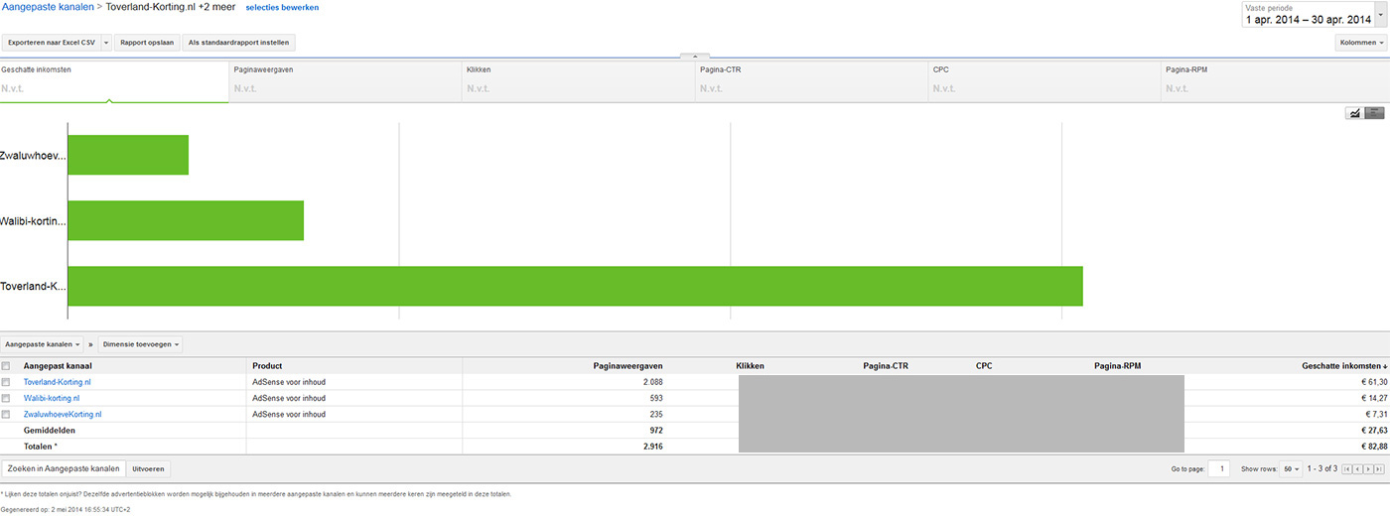
Task: Collapse the chart settings panel arrow
Action: click(695, 57)
